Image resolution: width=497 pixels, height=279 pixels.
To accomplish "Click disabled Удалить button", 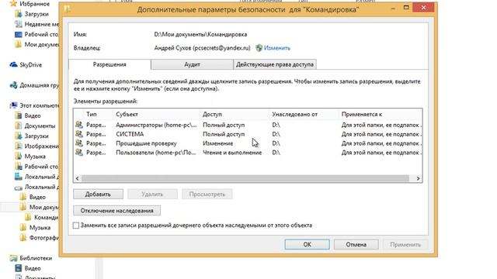I will (x=152, y=195).
